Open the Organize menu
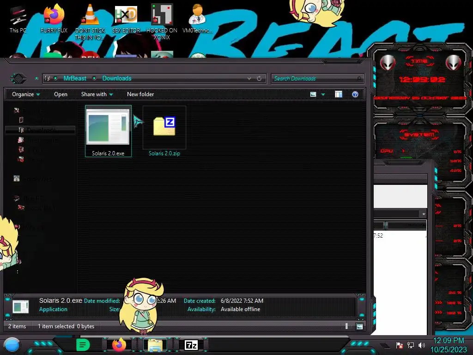 [x=26, y=94]
